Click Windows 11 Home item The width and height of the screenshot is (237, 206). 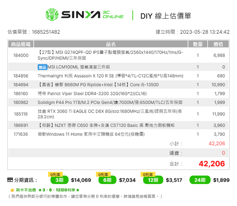pos(91,134)
